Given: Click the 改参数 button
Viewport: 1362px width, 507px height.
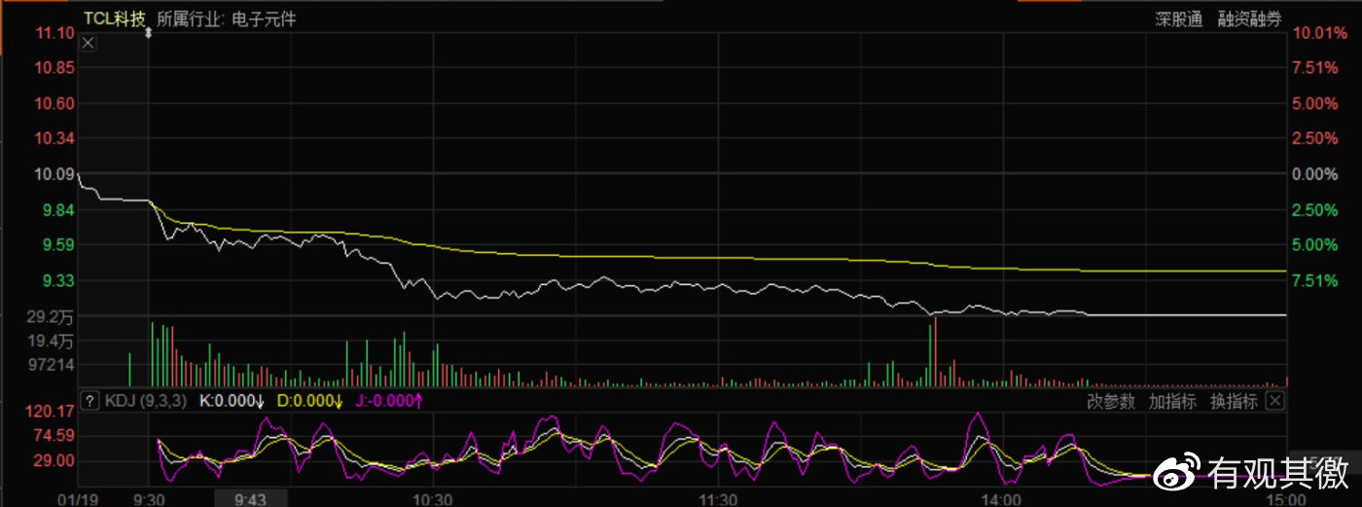Looking at the screenshot, I should point(1111,401).
